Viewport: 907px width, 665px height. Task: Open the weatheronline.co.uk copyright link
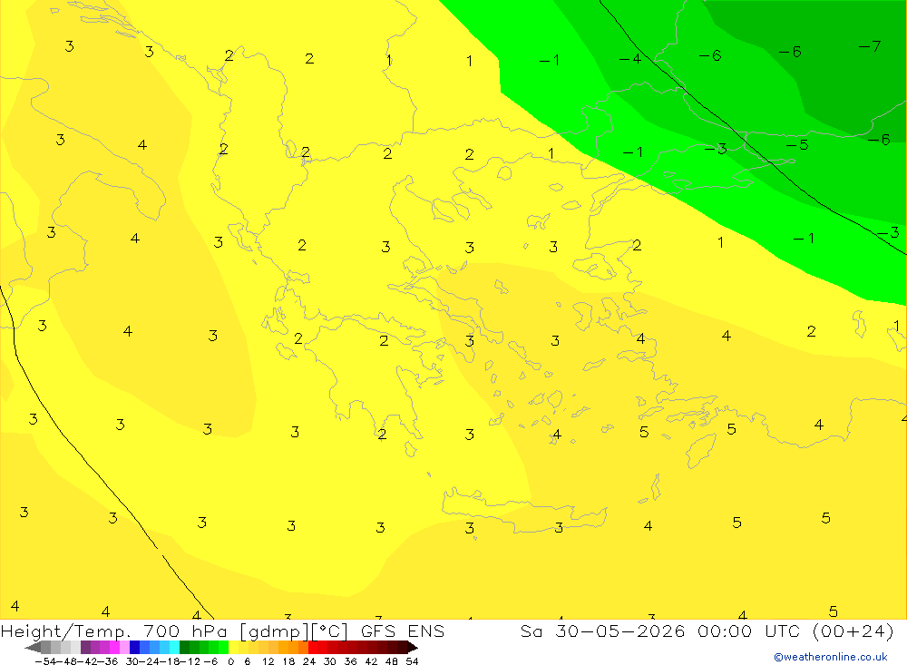point(831,657)
